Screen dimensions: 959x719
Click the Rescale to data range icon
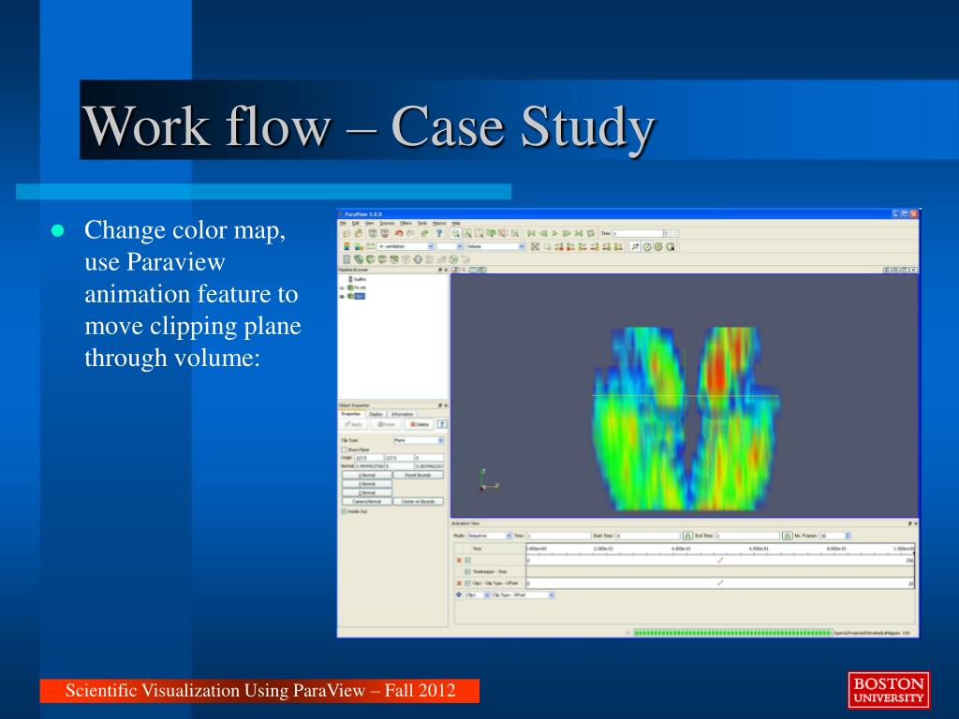coord(370,246)
